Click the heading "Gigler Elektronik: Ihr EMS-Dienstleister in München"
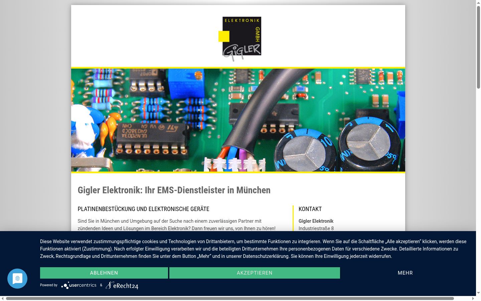The width and height of the screenshot is (481, 301). click(x=174, y=190)
